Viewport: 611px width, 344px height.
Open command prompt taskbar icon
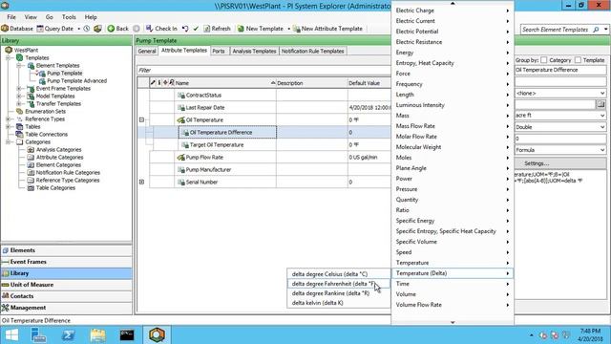127,335
